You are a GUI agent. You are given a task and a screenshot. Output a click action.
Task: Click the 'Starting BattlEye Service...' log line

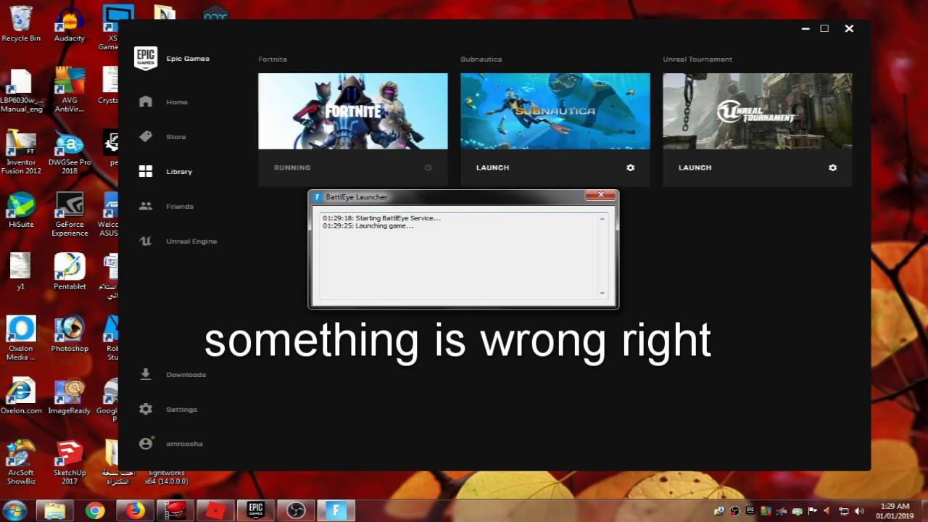point(381,218)
